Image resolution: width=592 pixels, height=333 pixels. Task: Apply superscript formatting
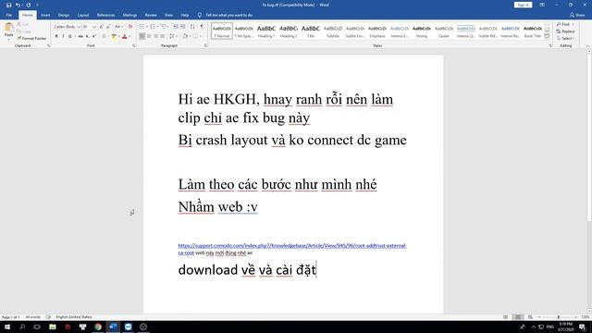pos(94,36)
